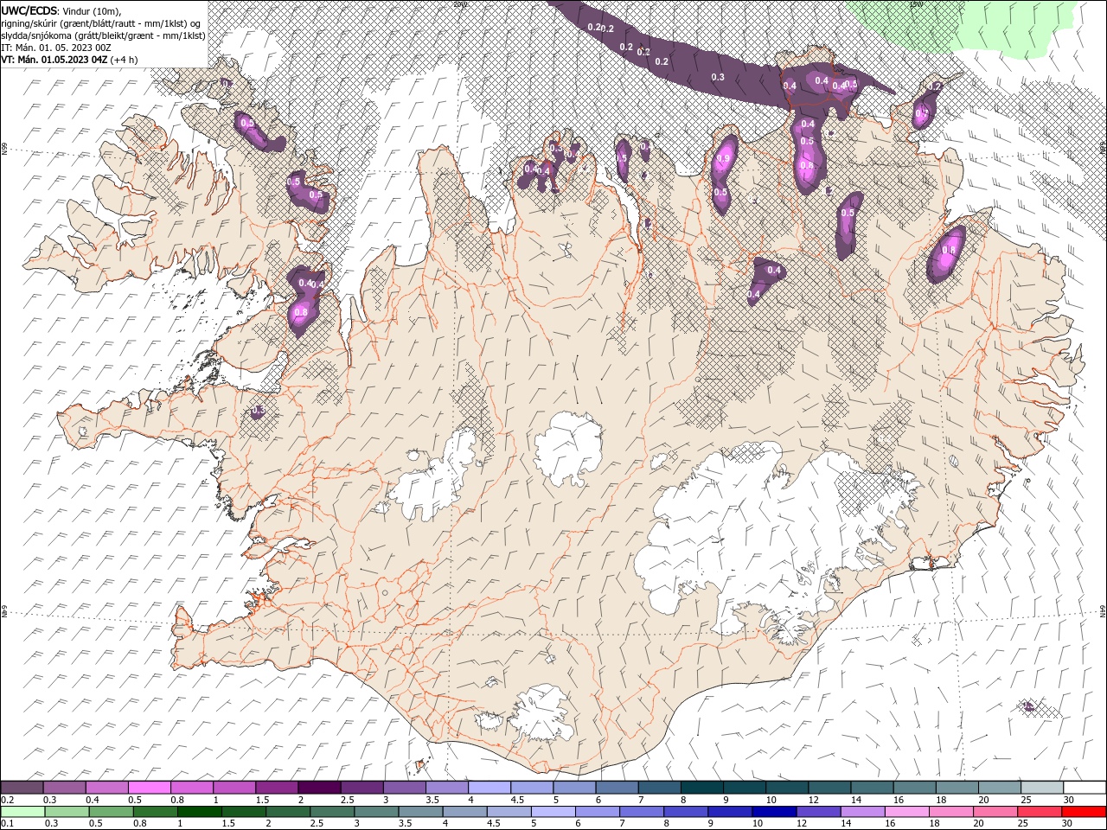The image size is (1107, 830).
Task: Click the UWC/ECDS title text
Action: (x=29, y=10)
